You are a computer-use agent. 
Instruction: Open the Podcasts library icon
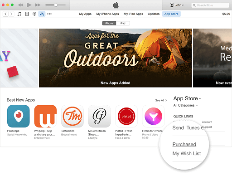[x=34, y=14]
